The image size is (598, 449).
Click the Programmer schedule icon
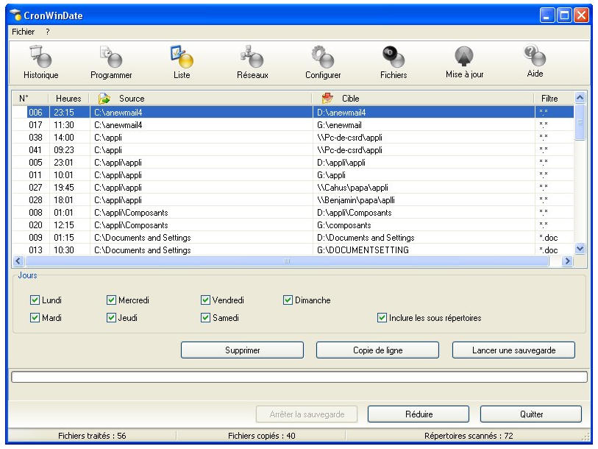tap(111, 62)
